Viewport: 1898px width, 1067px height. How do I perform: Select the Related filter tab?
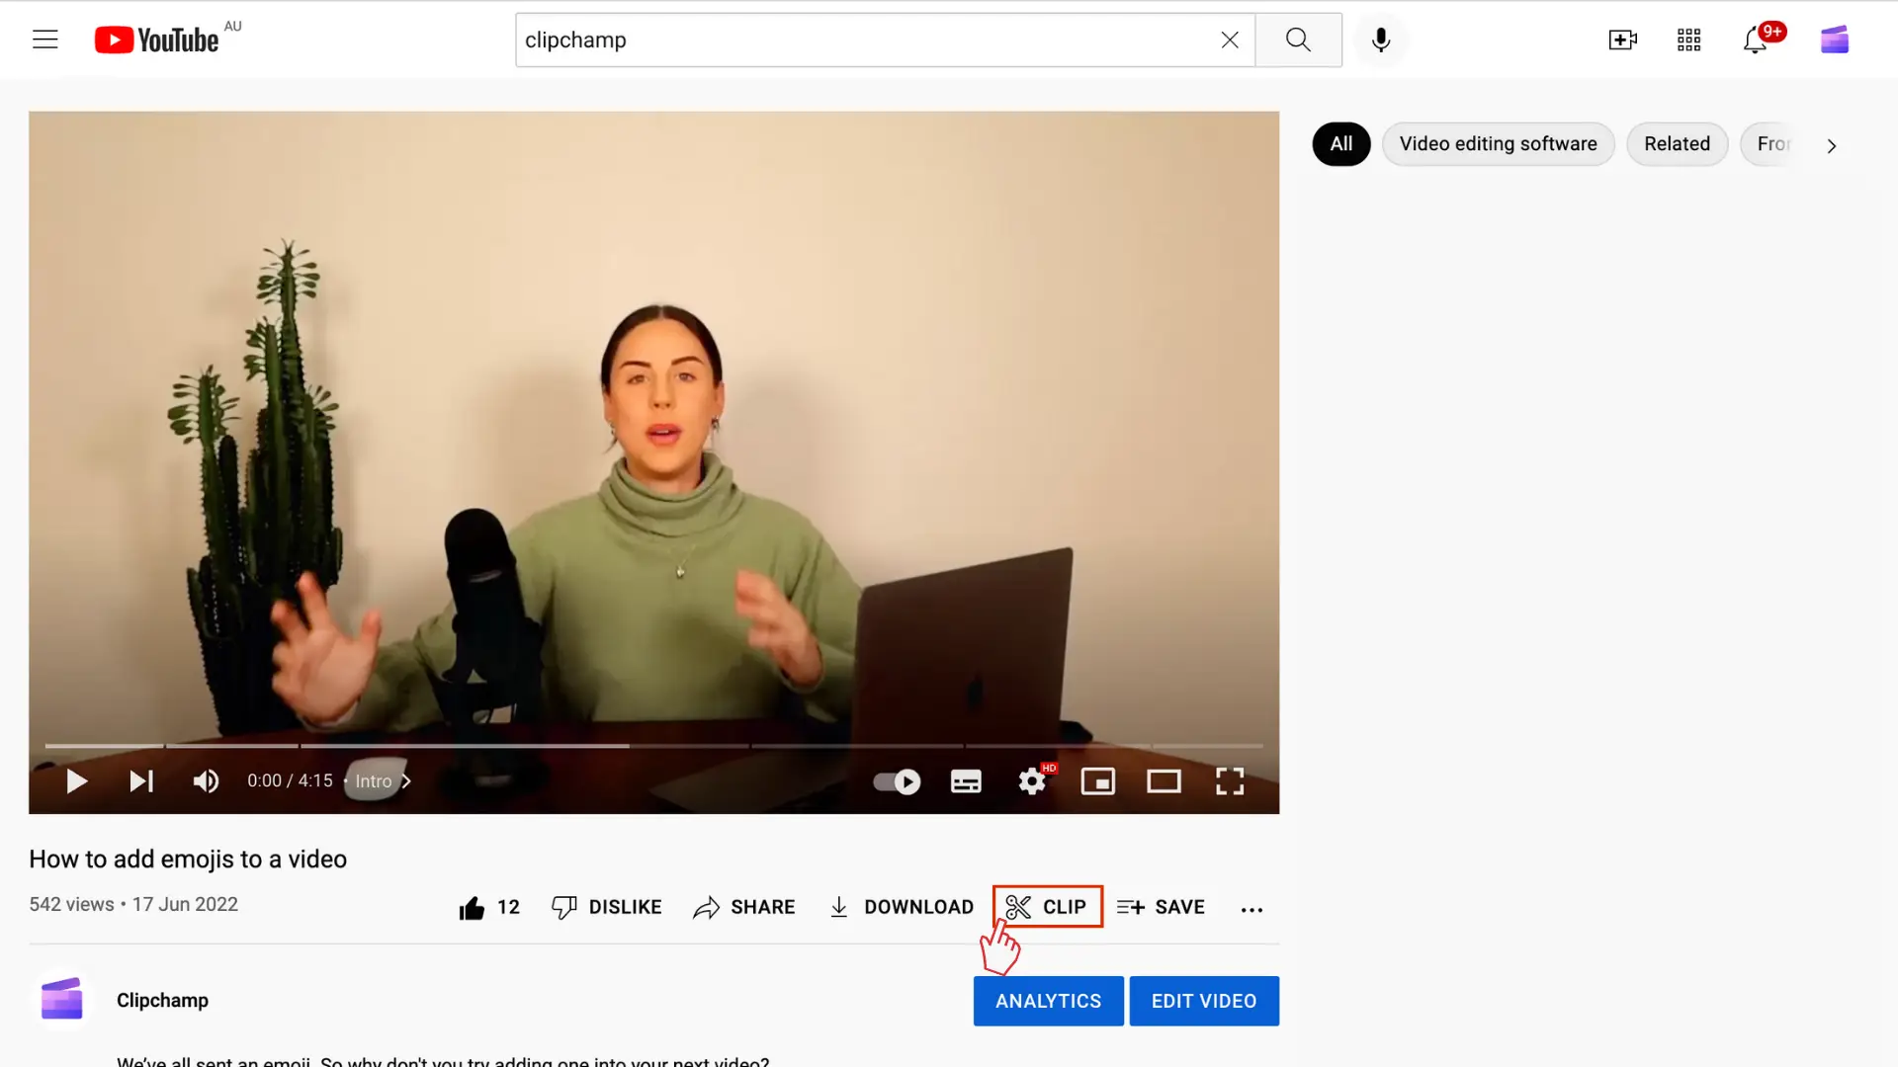1677,143
